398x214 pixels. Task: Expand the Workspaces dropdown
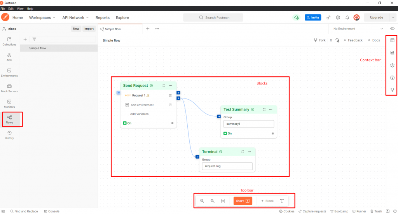(42, 17)
